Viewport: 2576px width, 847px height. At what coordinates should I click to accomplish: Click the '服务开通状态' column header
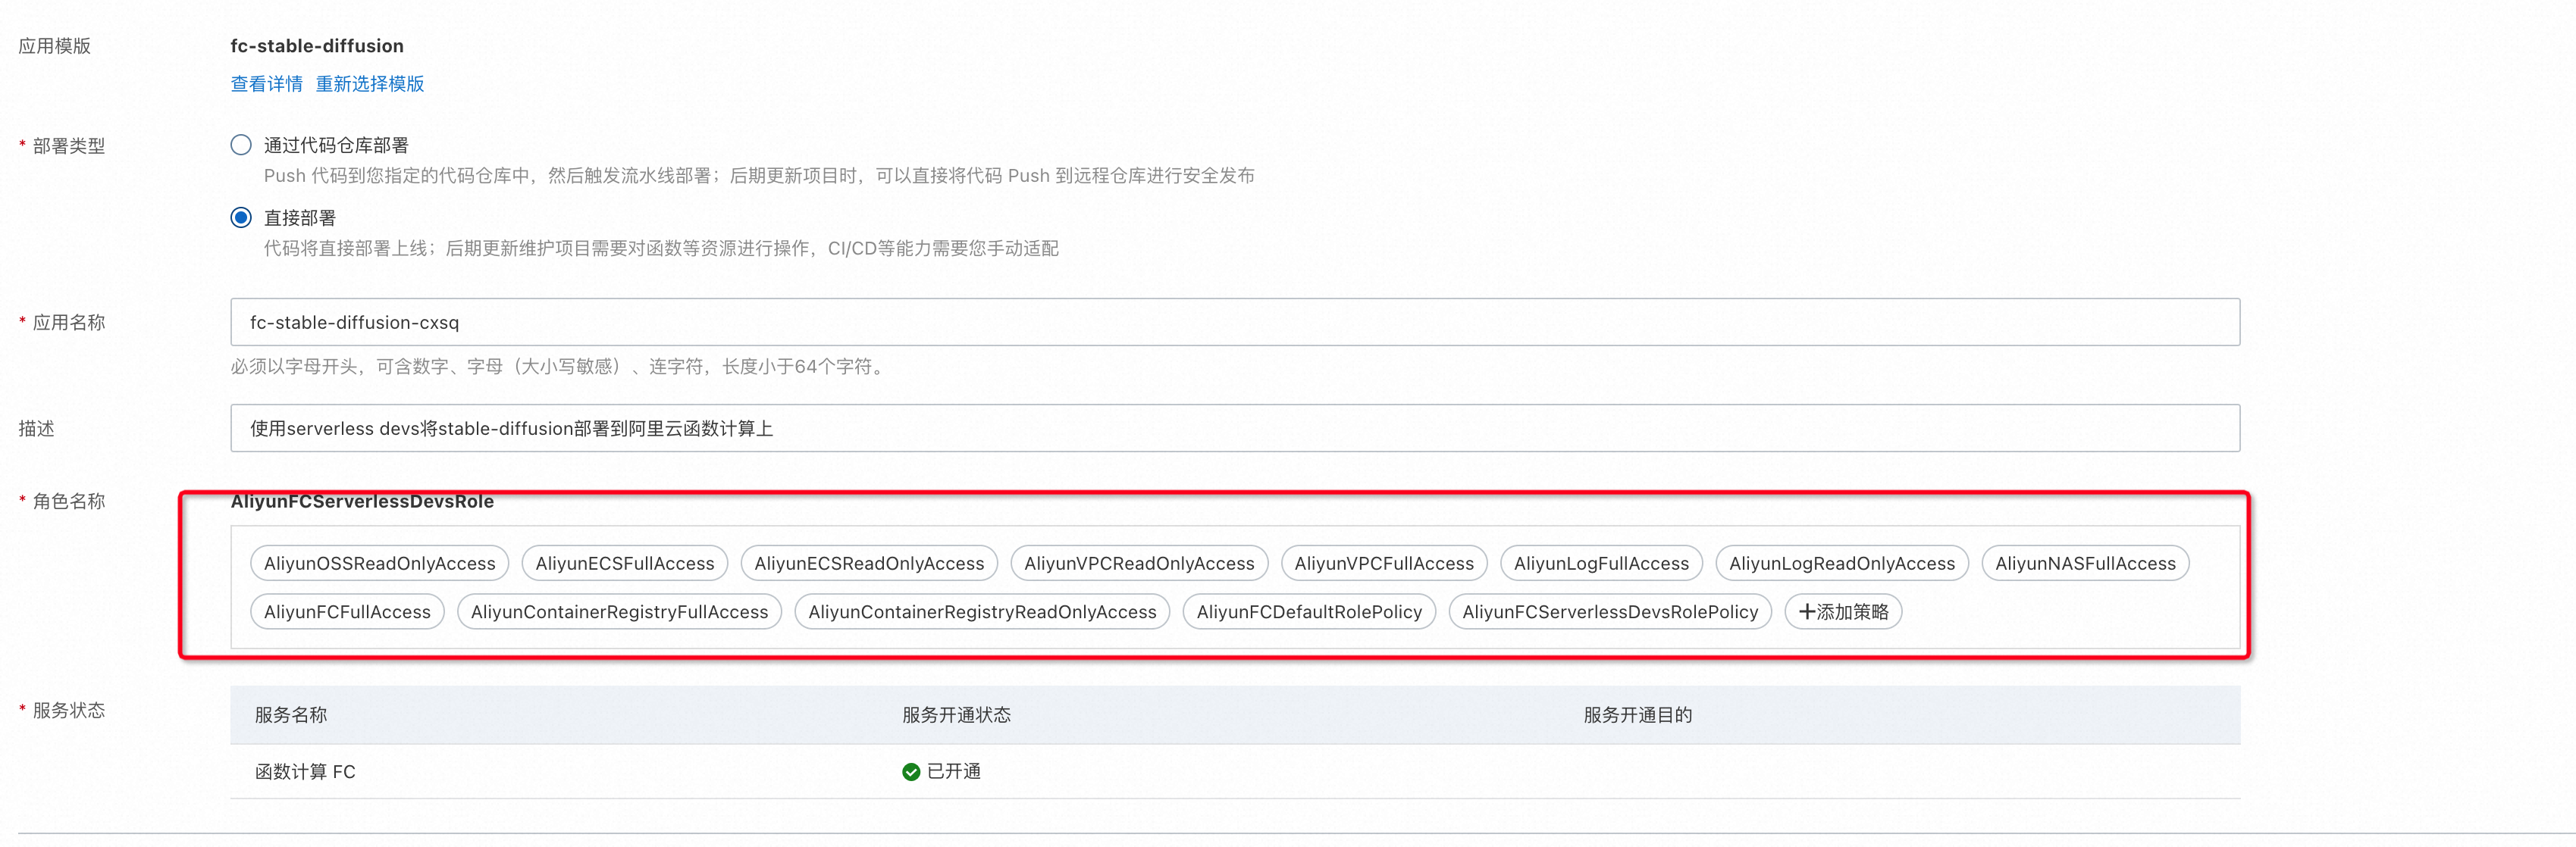[x=956, y=714]
